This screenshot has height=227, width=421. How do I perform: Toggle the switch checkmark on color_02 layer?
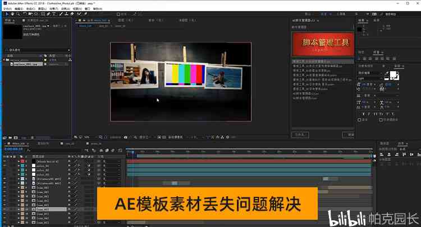point(89,170)
